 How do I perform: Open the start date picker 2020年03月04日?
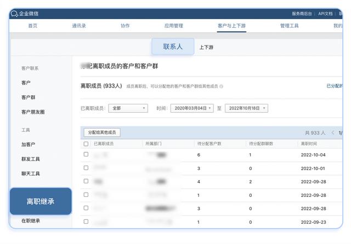[x=191, y=108]
